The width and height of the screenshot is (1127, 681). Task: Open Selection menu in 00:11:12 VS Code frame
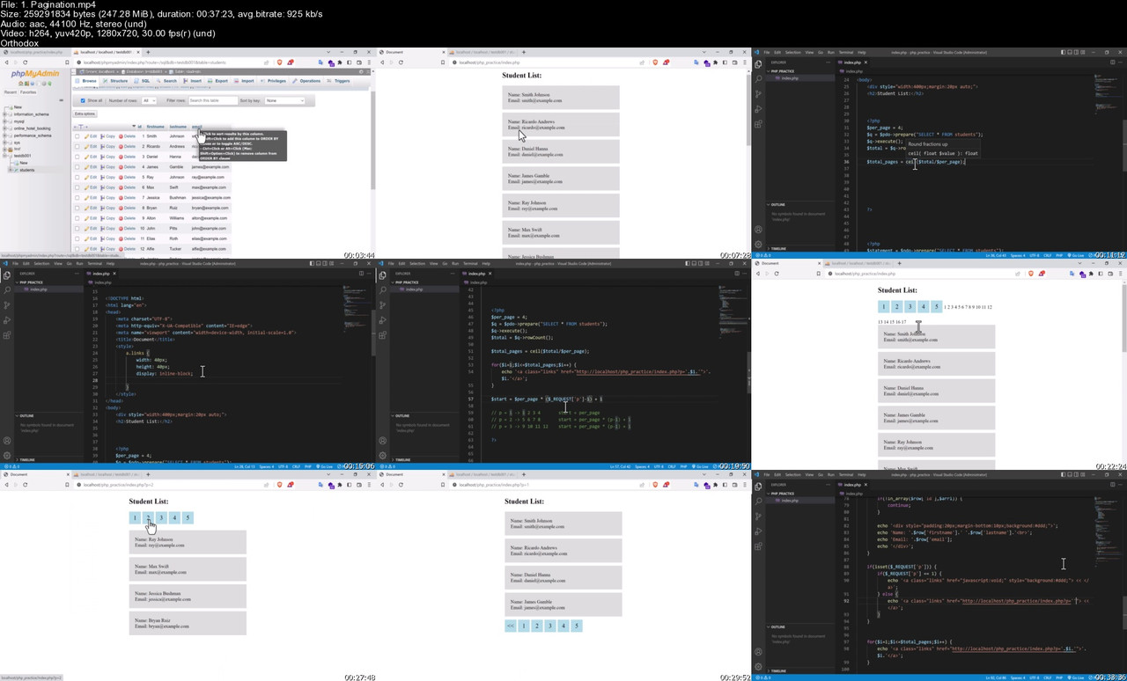coord(793,52)
